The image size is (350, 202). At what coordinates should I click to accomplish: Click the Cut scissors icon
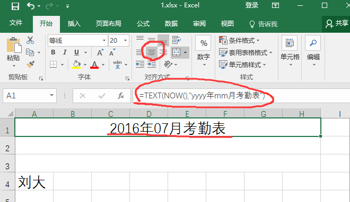coord(30,40)
